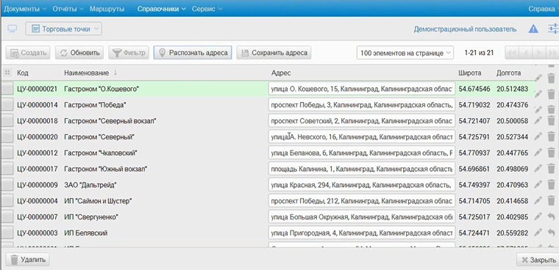Click the address field with улица Красная, 294
This screenshot has height=270, width=559.
tap(362, 185)
